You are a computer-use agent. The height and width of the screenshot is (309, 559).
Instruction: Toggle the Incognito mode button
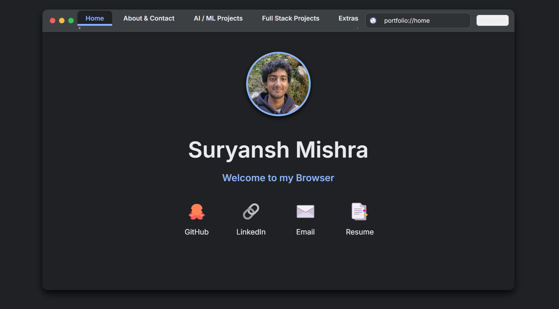pyautogui.click(x=492, y=21)
